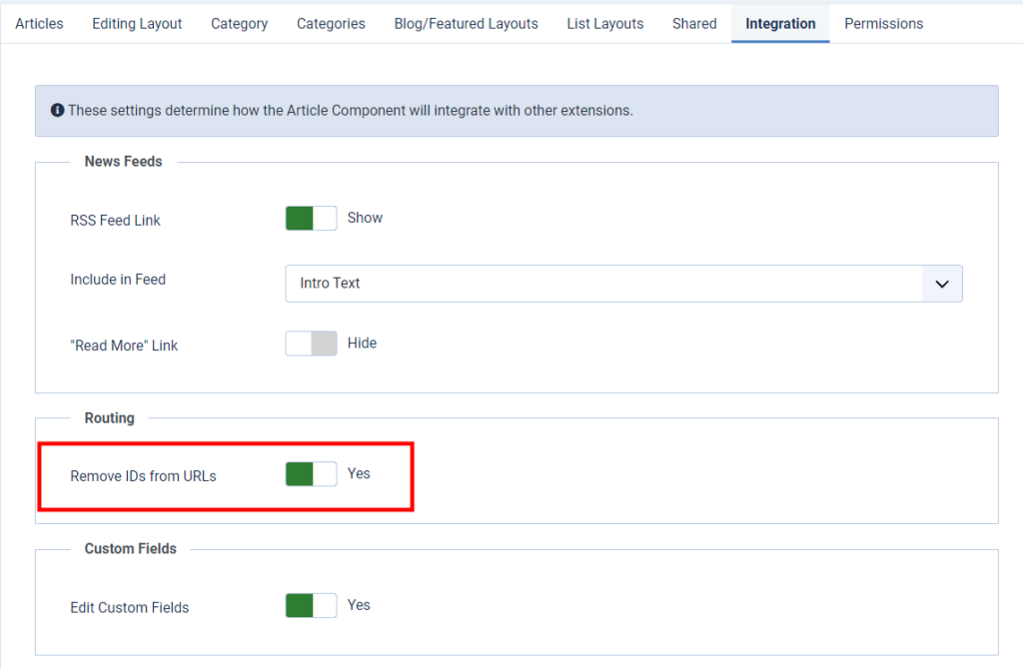Click the chevron on the Intro Text selector

click(941, 284)
